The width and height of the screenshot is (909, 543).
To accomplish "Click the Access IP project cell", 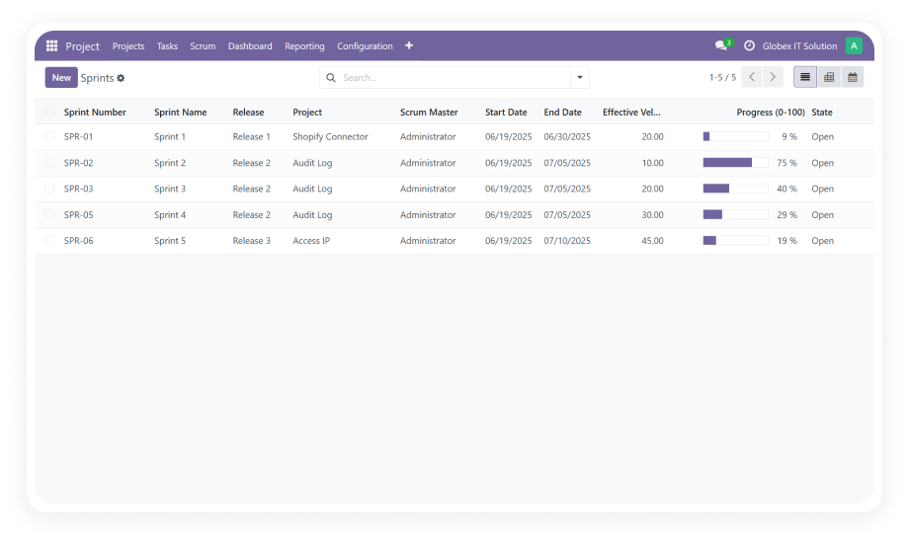I will [x=311, y=241].
